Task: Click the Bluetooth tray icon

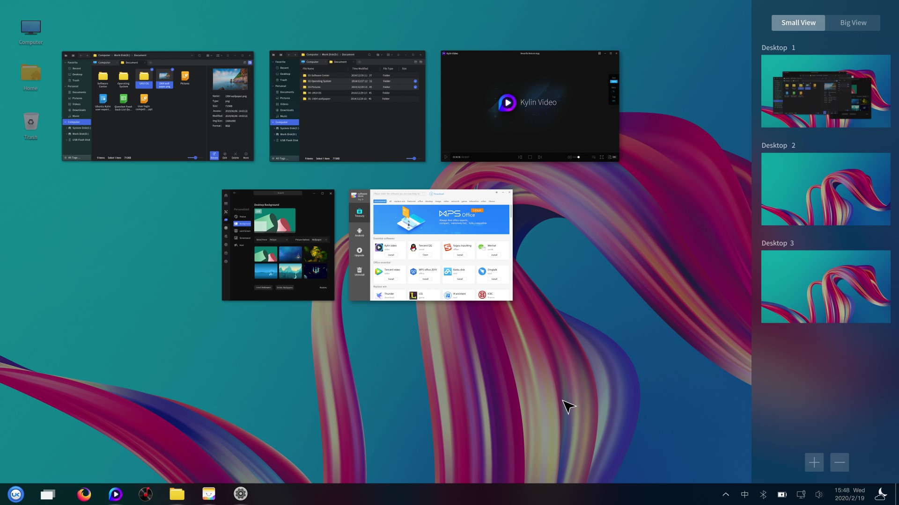Action: tap(763, 494)
